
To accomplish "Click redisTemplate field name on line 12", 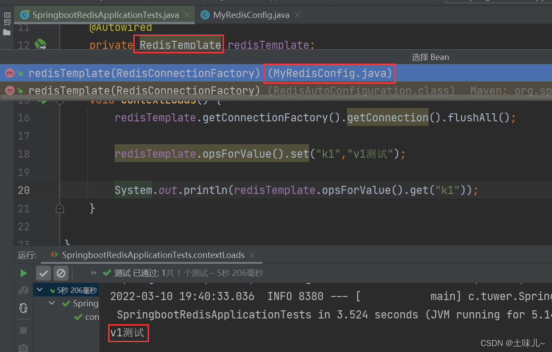I will [268, 45].
